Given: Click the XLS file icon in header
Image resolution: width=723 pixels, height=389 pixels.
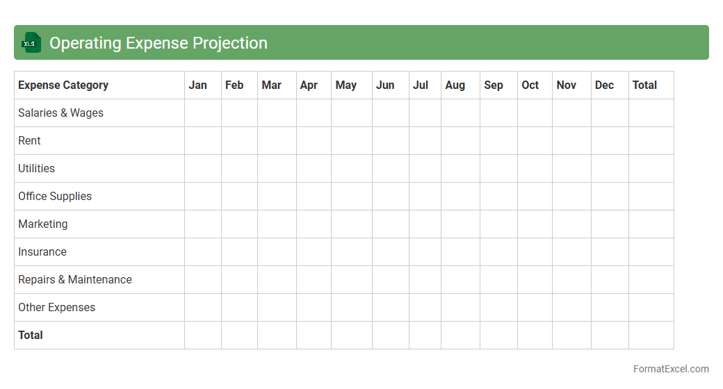Looking at the screenshot, I should point(31,43).
